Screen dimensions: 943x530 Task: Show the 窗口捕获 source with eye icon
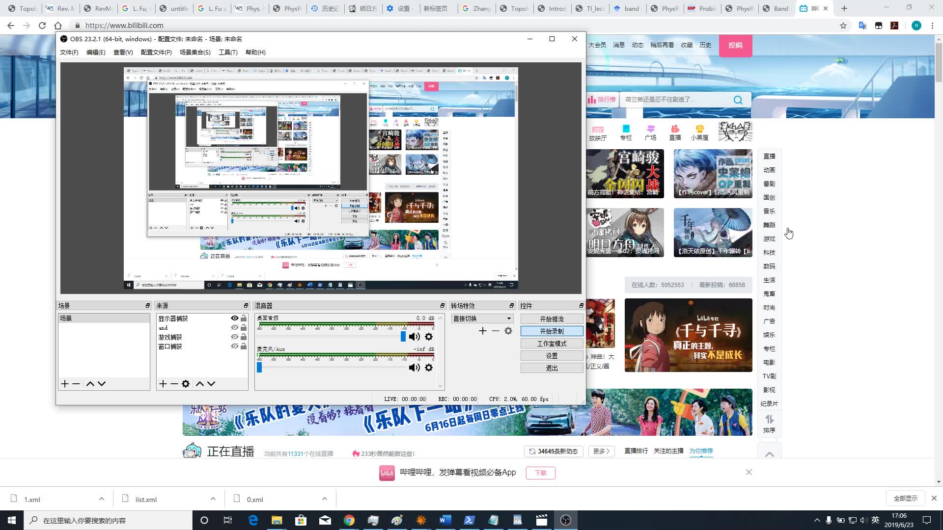pos(235,346)
